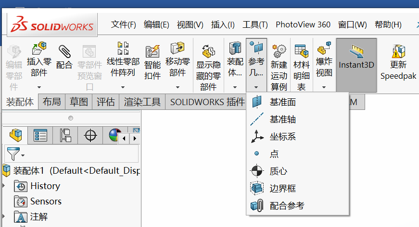Switch to Render Tools (渲染工具) tab
The image size is (419, 227).
click(142, 102)
